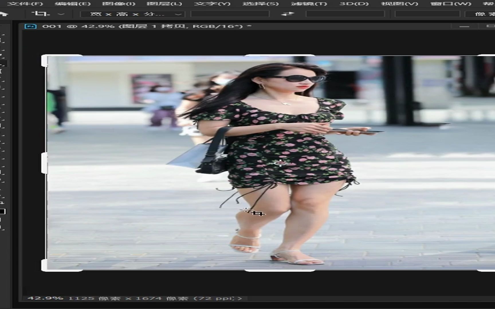Open the 编辑(E) edit menu
This screenshot has height=309, width=495.
73,4
